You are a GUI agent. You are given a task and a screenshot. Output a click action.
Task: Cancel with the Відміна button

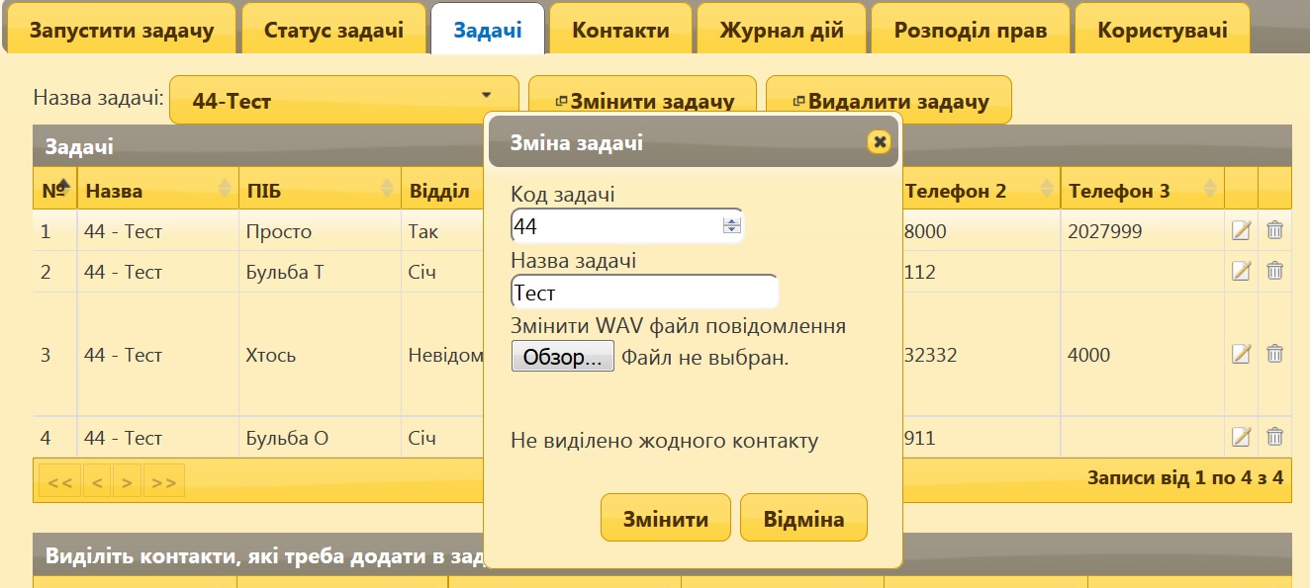click(x=803, y=518)
